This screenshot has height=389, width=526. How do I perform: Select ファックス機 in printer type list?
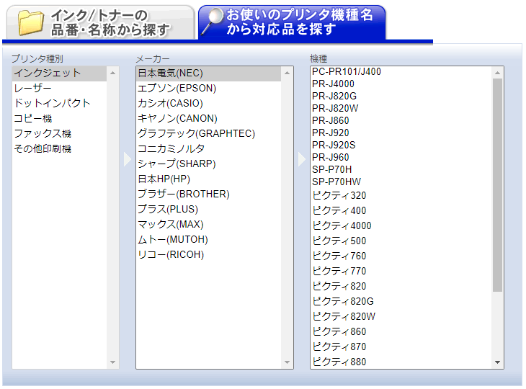click(59, 134)
